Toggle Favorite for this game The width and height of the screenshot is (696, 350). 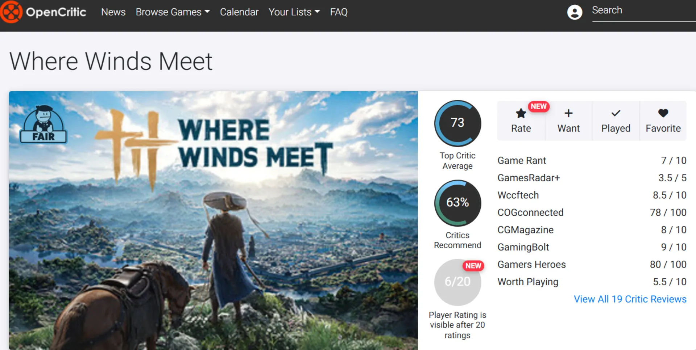663,121
